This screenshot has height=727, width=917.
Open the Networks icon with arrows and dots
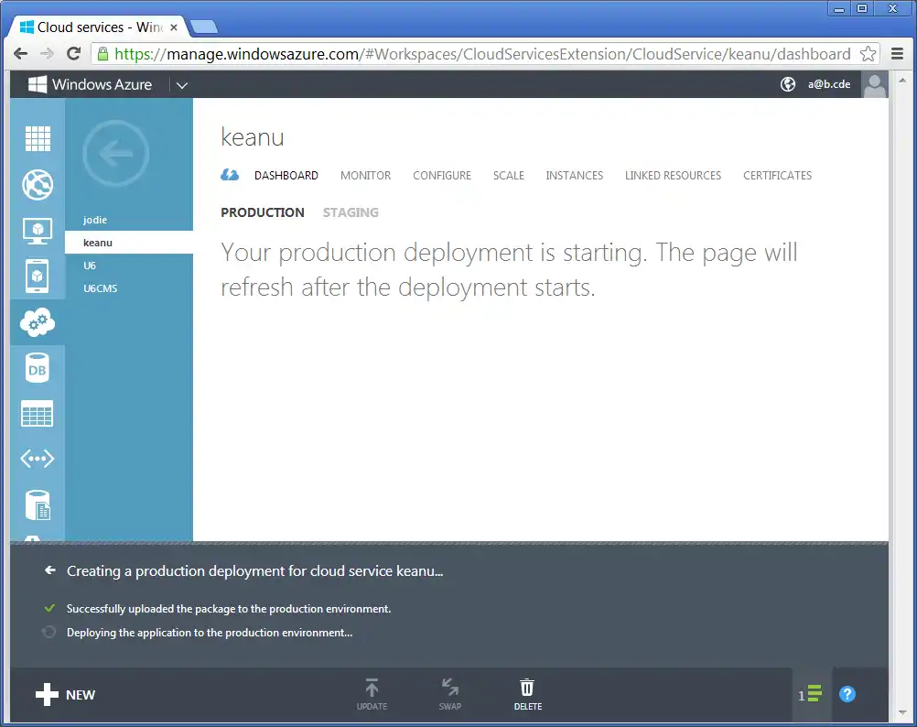coord(38,459)
